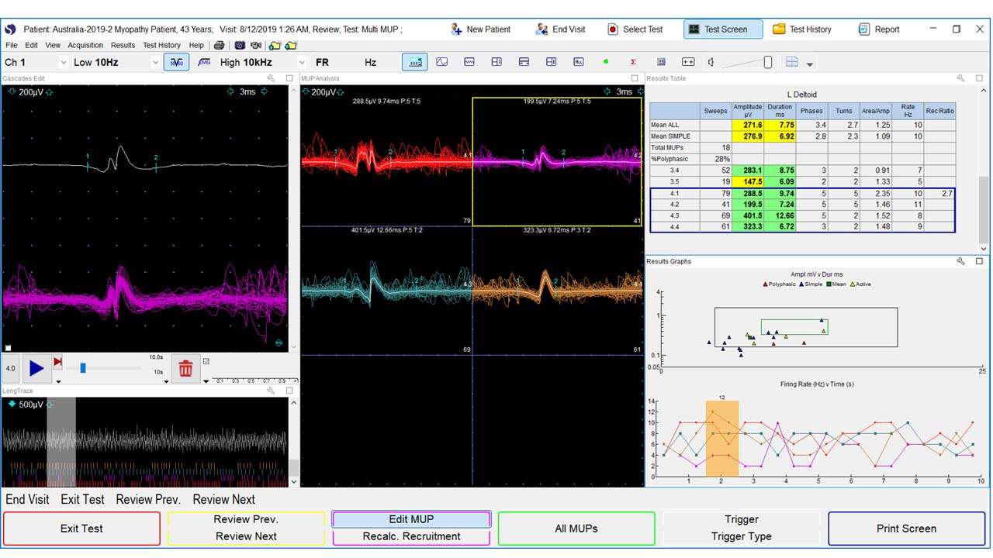Click the red skip-to-end marker icon
Image resolution: width=993 pixels, height=558 pixels.
click(x=57, y=362)
